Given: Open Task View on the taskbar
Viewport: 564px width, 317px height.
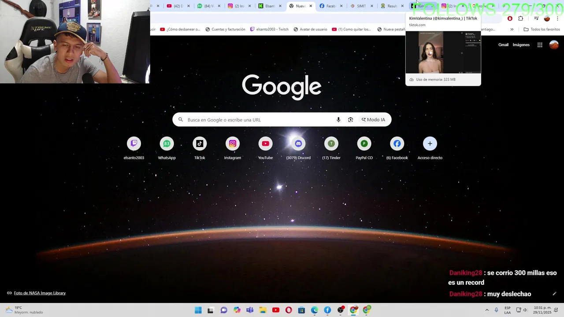Looking at the screenshot, I should click(211, 310).
